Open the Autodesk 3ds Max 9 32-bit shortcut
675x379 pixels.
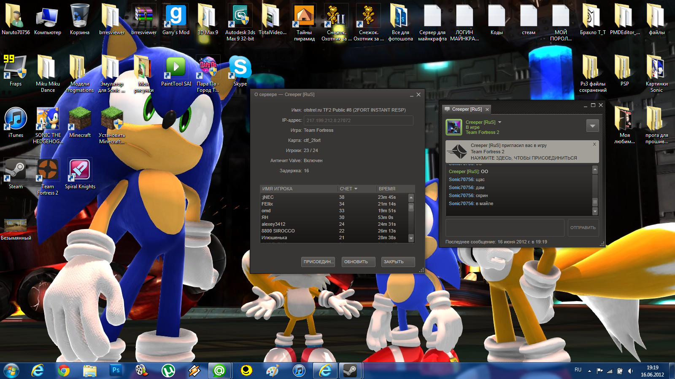tap(240, 23)
